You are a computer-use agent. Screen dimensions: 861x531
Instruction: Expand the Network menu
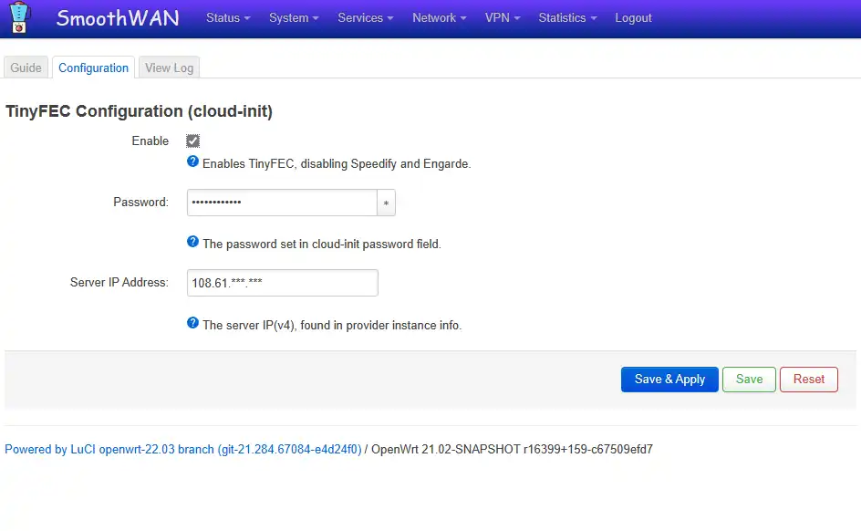click(x=440, y=18)
